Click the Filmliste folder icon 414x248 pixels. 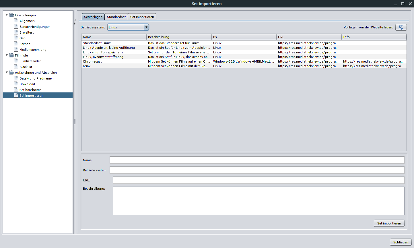tap(11, 55)
